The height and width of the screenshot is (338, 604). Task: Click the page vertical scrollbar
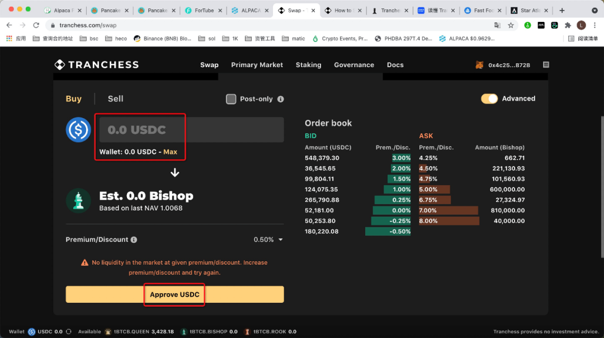(602, 187)
